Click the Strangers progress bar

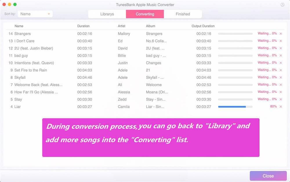235,34
